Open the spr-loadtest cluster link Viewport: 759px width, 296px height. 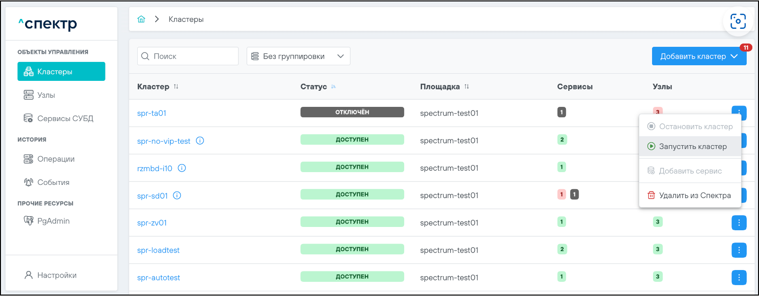pyautogui.click(x=158, y=251)
